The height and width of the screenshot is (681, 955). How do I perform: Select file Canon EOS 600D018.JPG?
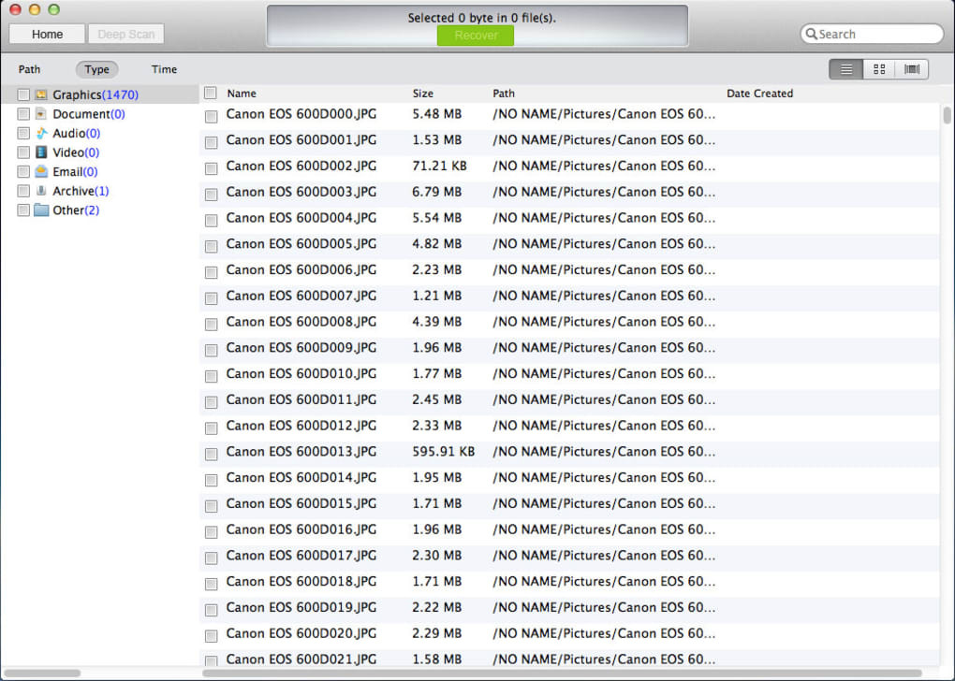301,581
